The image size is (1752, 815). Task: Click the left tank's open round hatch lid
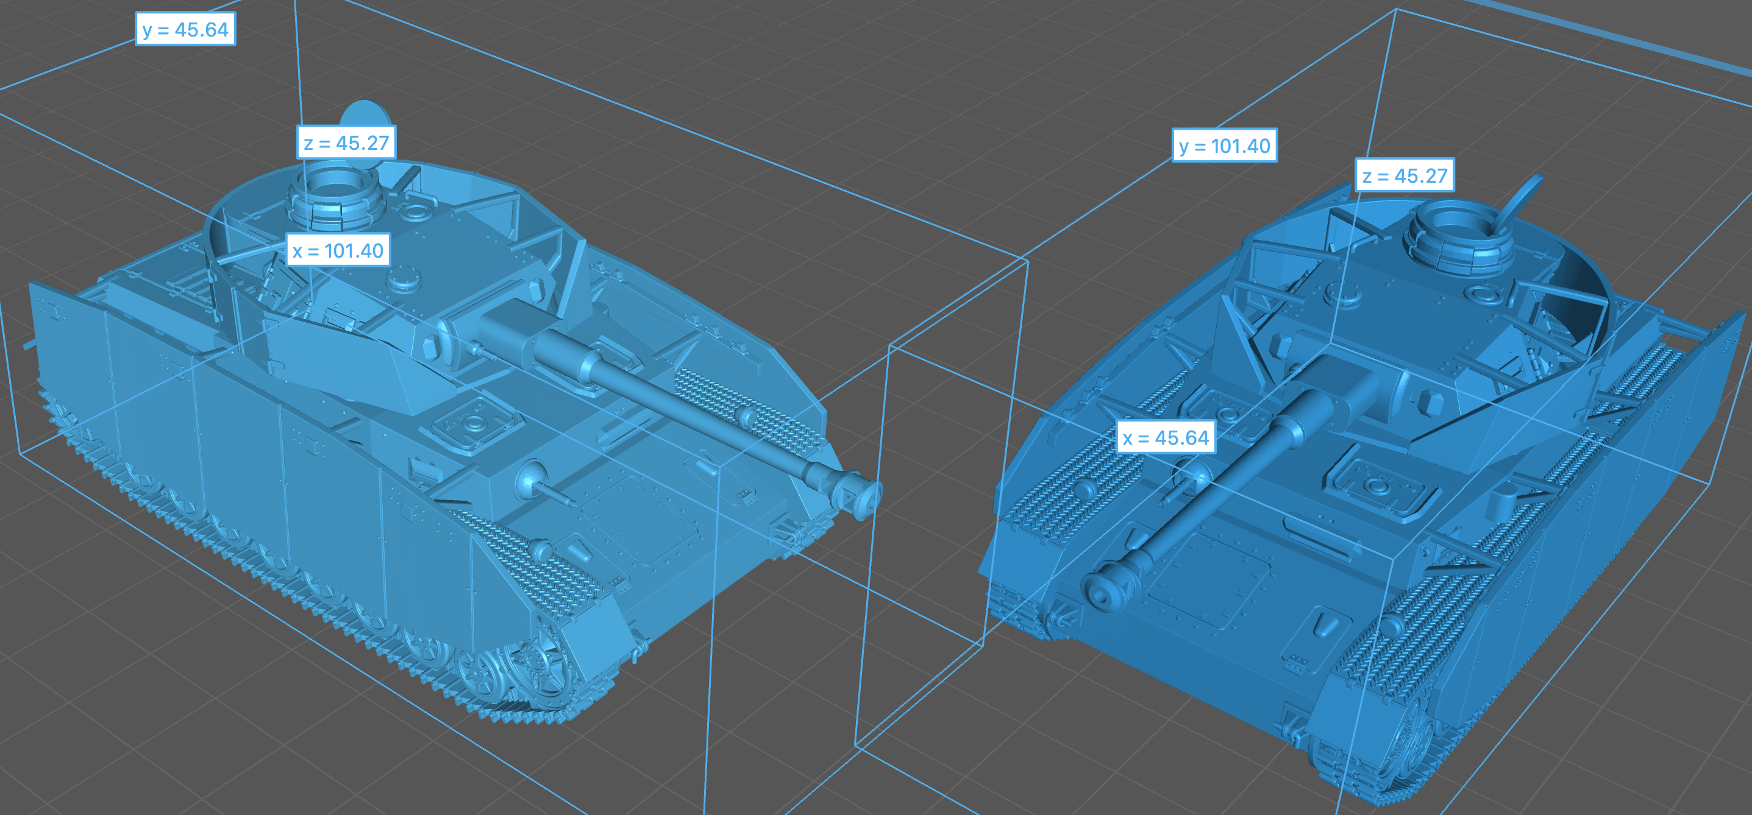pos(364,114)
